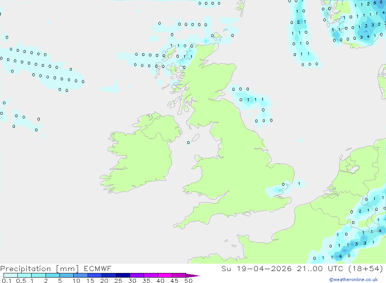Screen dimensions: 386x283
Task: Click the '20' legend scale label
Action: [x=104, y=281]
